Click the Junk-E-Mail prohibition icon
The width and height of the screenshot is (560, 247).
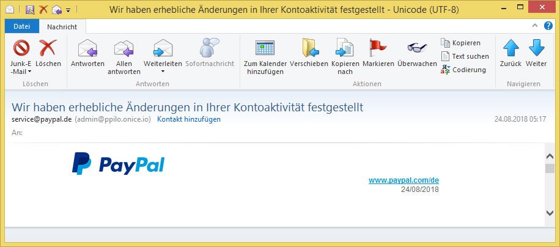coord(21,48)
